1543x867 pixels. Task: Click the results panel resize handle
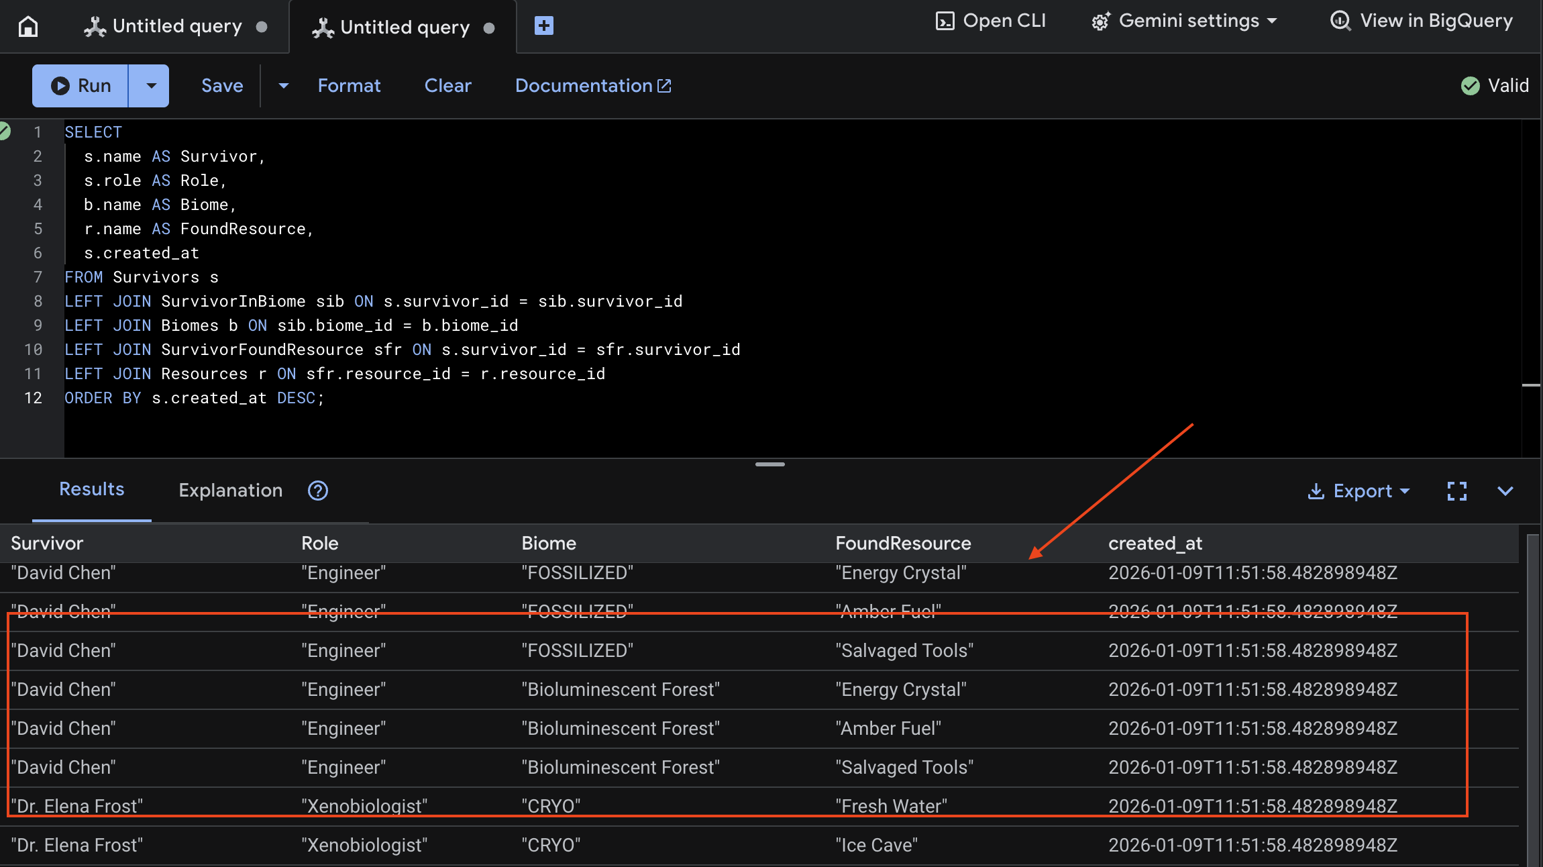[x=769, y=464]
